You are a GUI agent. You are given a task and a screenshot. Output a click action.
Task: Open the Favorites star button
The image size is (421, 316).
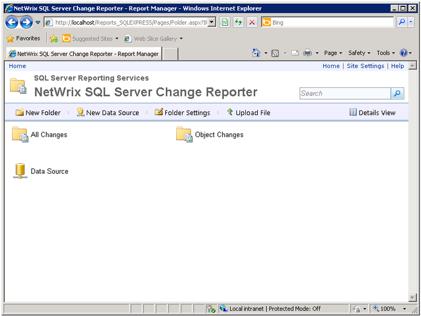click(x=23, y=38)
